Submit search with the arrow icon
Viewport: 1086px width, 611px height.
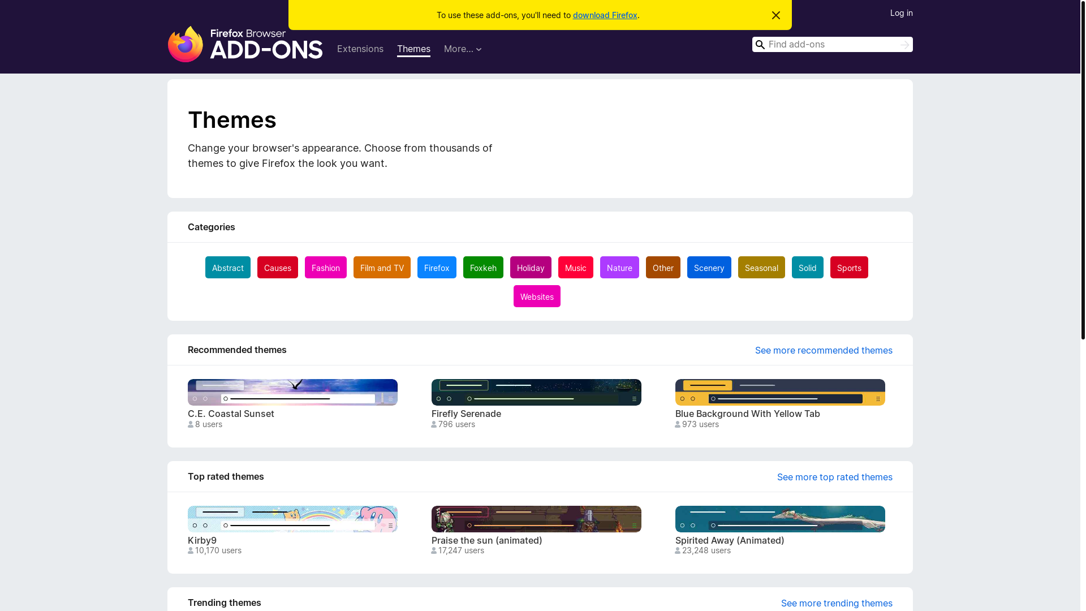coord(904,45)
